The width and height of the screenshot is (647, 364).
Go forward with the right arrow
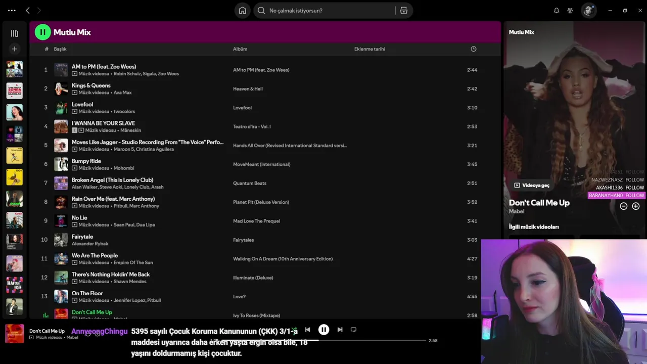point(39,10)
